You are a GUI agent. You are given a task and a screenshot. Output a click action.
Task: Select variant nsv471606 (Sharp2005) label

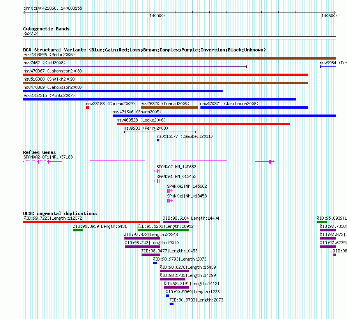(137, 112)
